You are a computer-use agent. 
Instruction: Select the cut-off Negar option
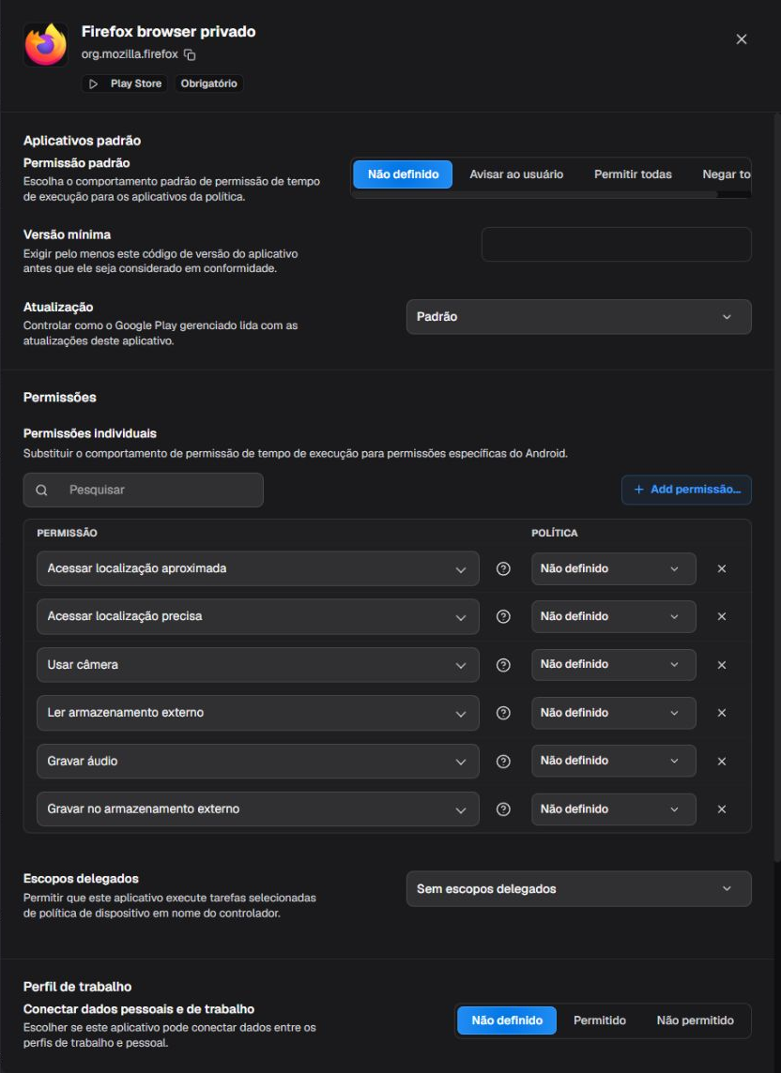[x=727, y=174]
